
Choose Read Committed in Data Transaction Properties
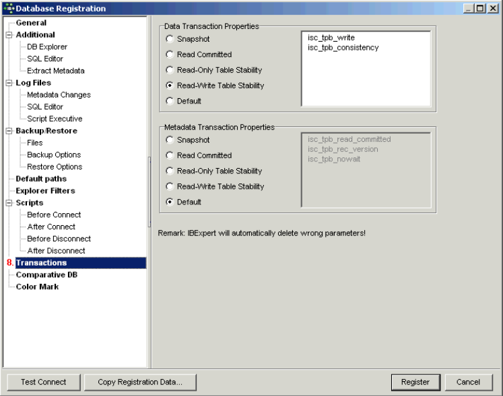[170, 54]
